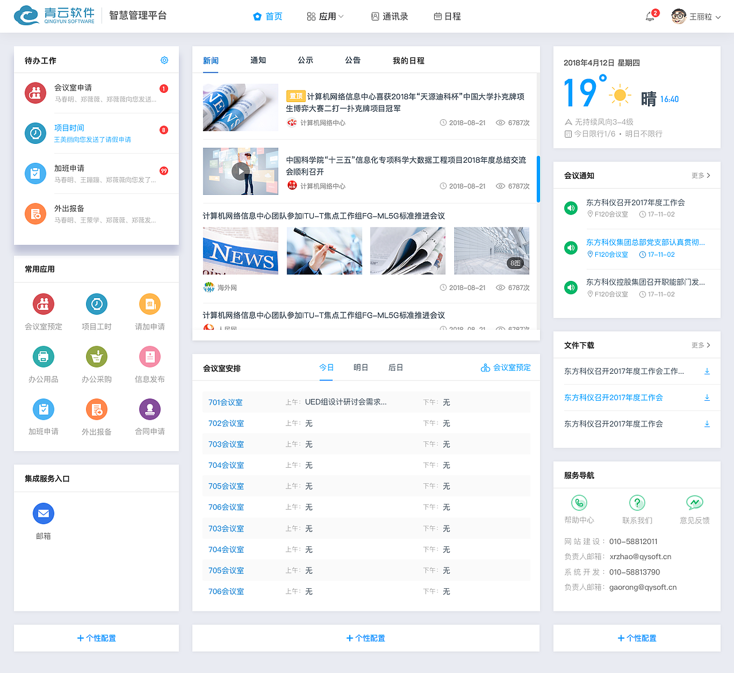The height and width of the screenshot is (673, 734).
Task: Open the 办公采购 app icon
Action: pyautogui.click(x=97, y=357)
